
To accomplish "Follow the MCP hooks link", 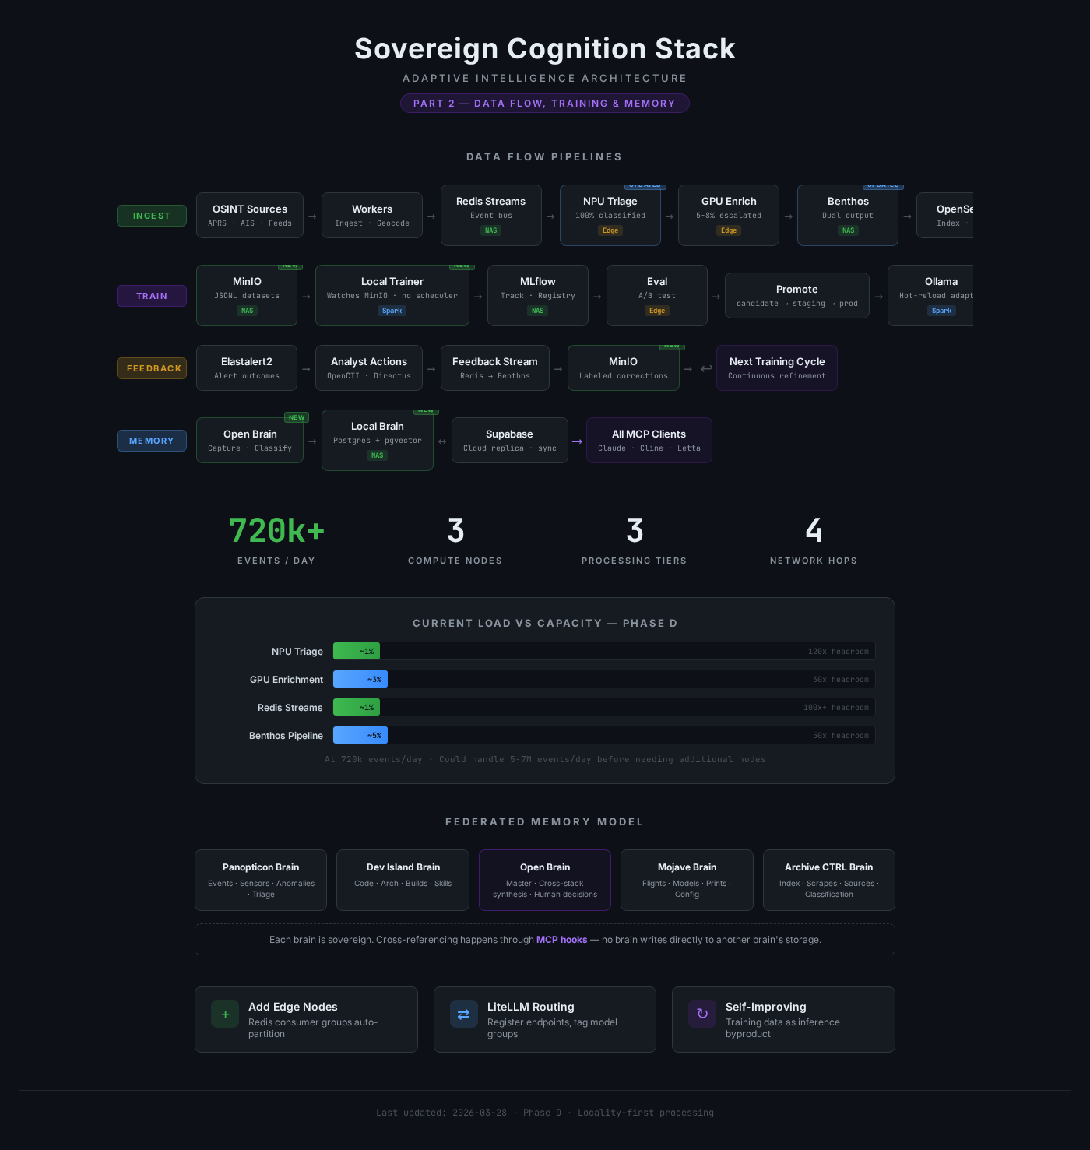I will (562, 940).
